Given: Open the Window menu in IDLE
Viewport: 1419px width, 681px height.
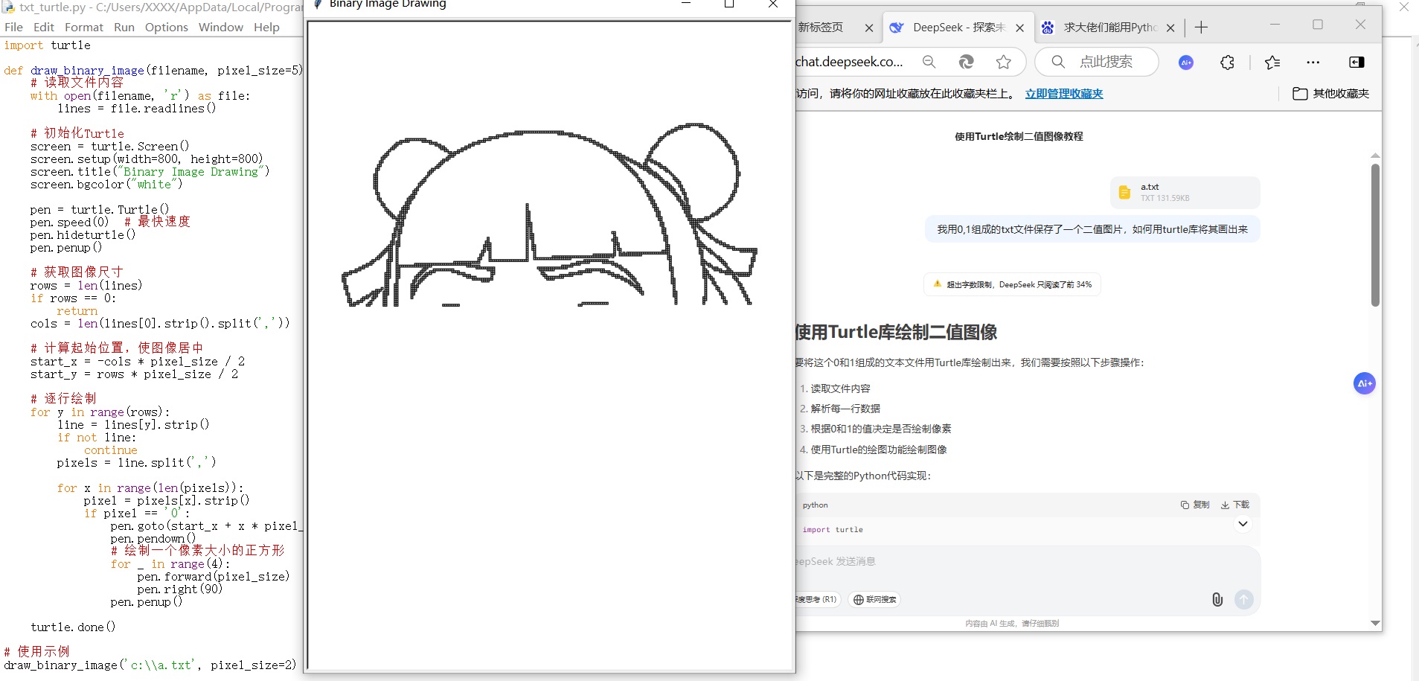Looking at the screenshot, I should [x=221, y=27].
